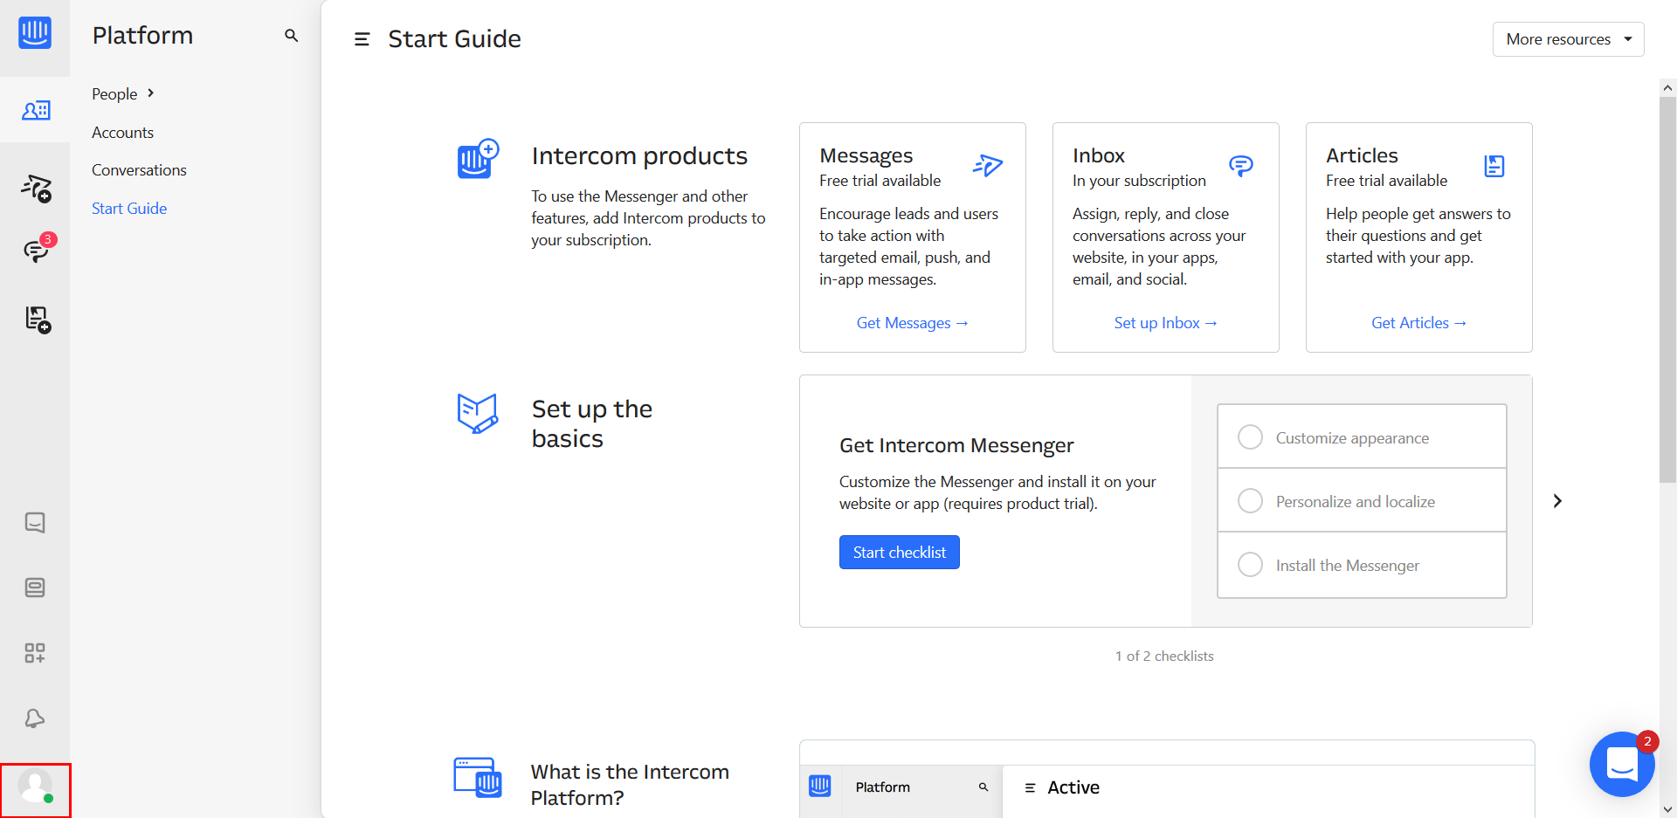Viewport: 1677px width, 818px height.
Task: Click the preview Active hamburger icon
Action: tap(1031, 787)
